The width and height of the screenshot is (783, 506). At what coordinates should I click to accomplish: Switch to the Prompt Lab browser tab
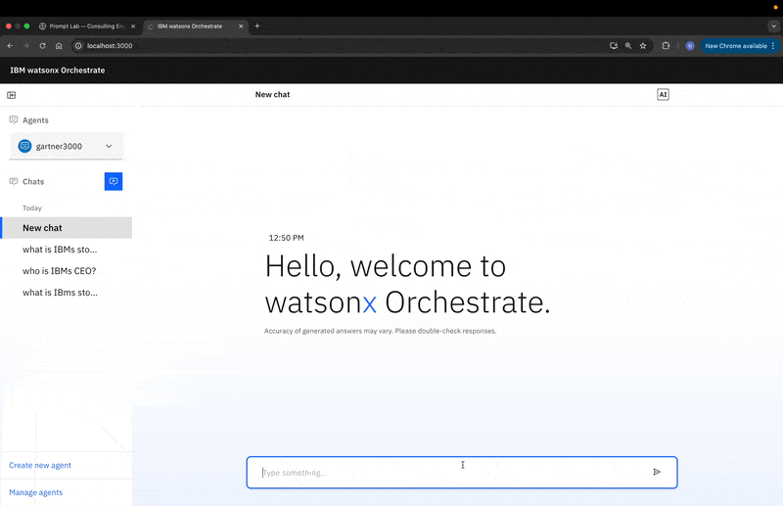tap(87, 26)
